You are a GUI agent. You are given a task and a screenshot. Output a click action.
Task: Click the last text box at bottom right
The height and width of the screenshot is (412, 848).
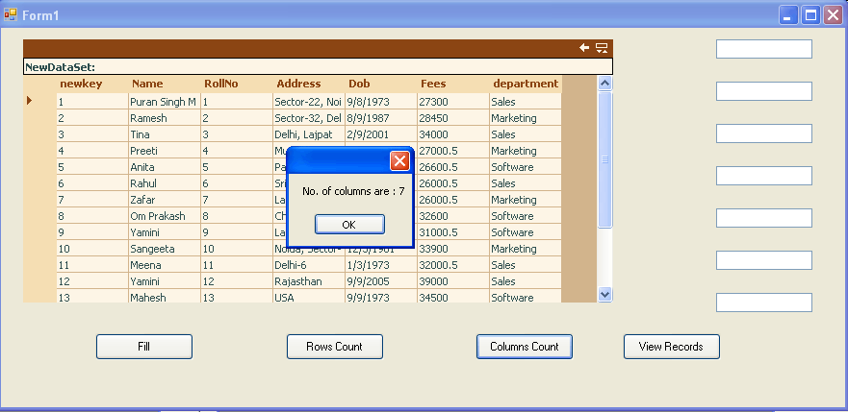click(764, 303)
